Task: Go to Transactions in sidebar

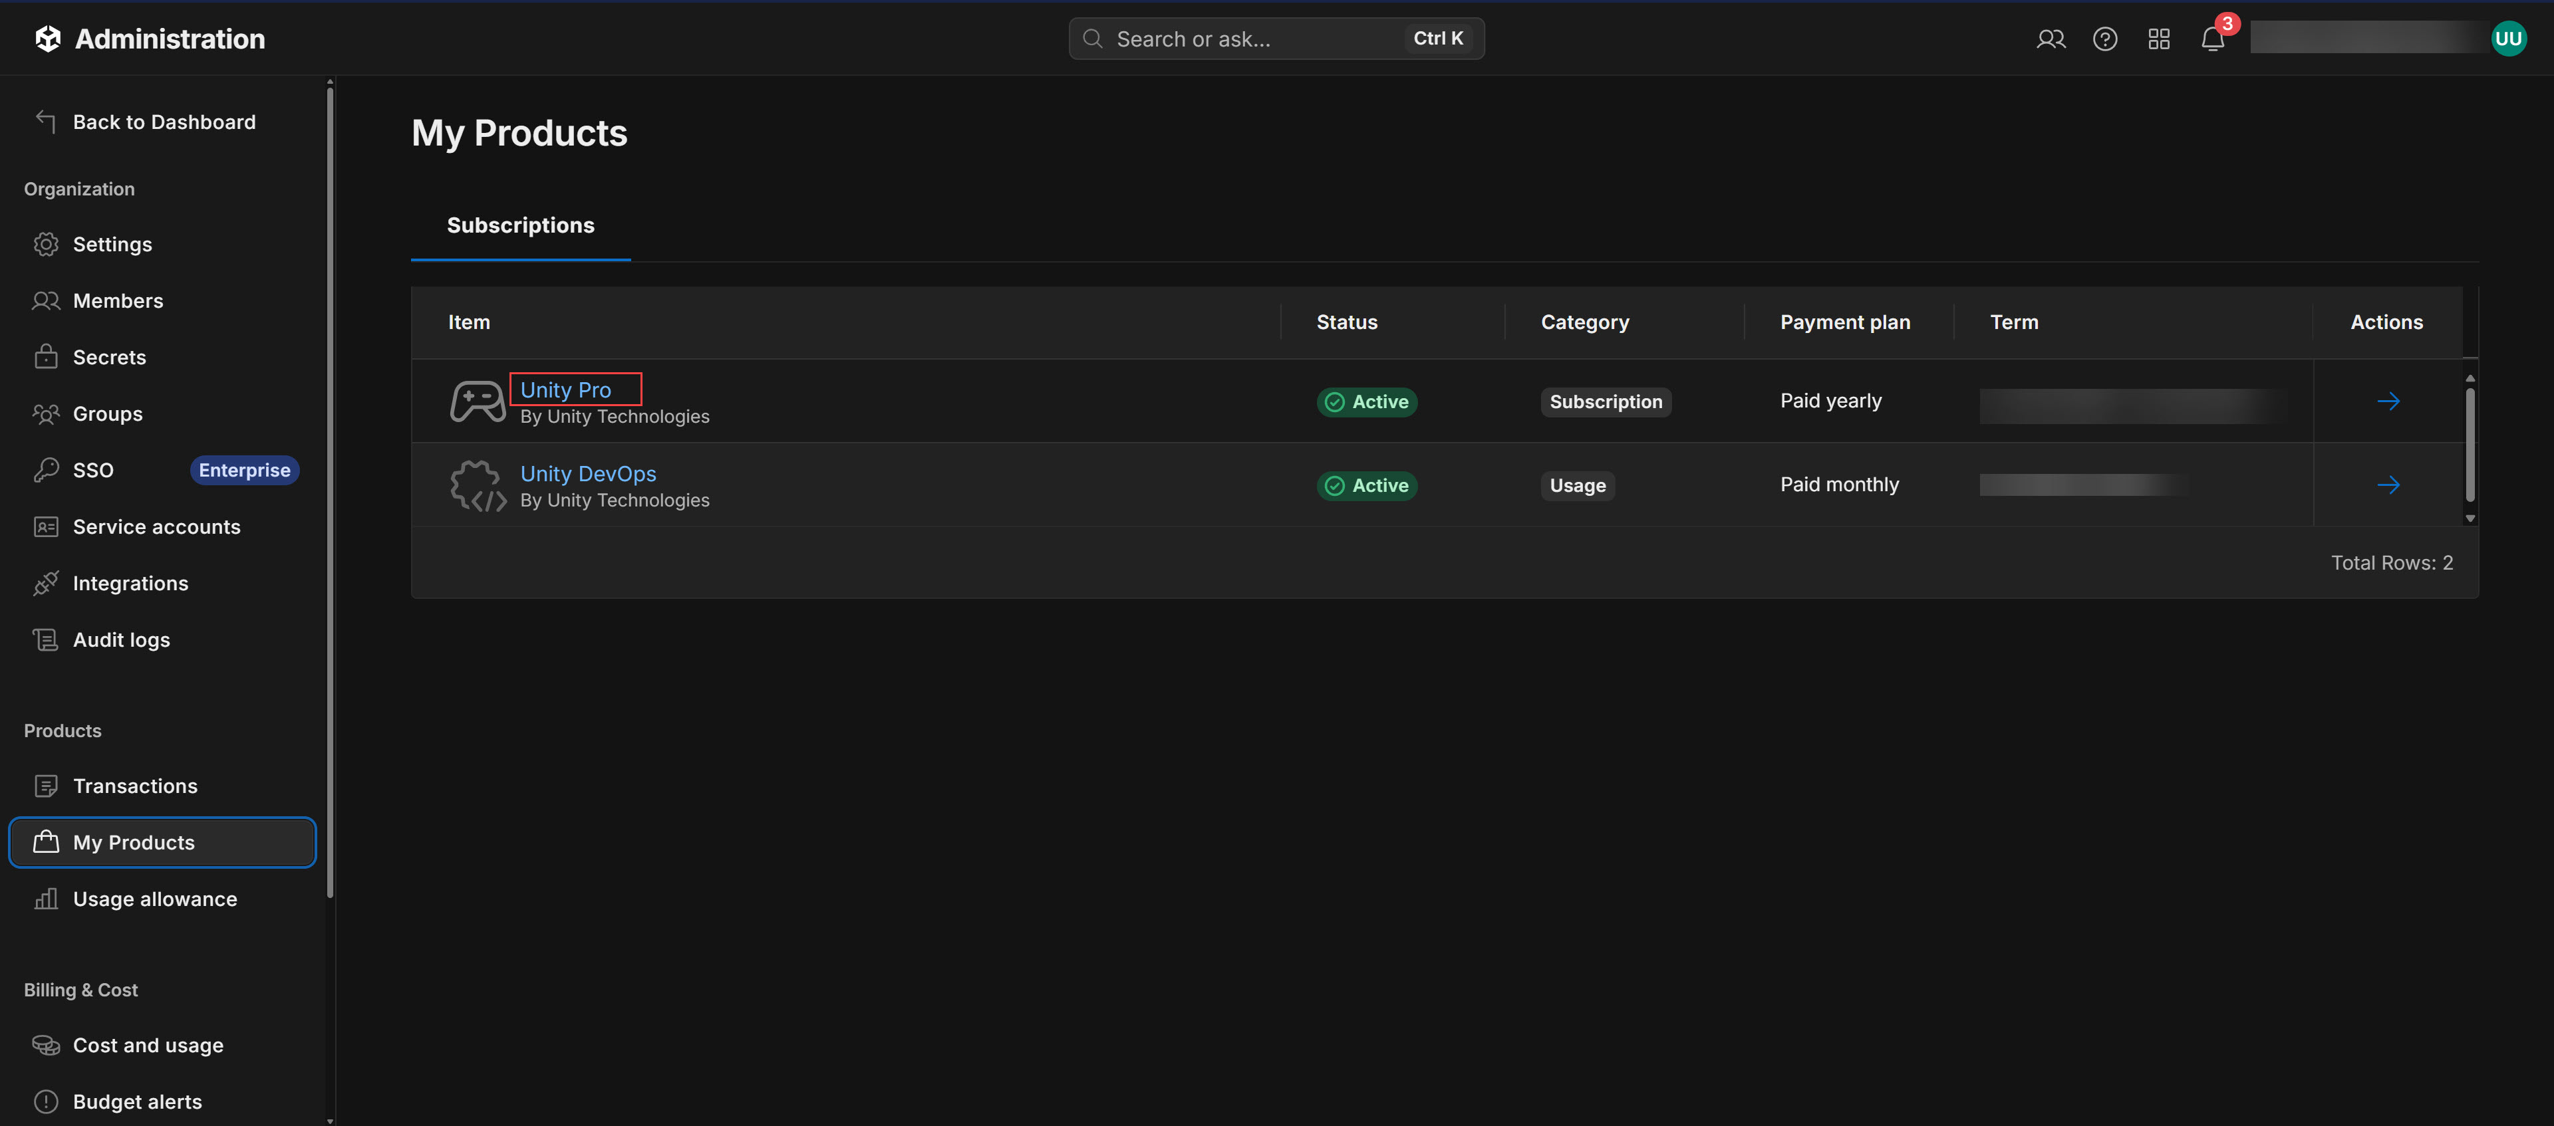Action: point(162,786)
